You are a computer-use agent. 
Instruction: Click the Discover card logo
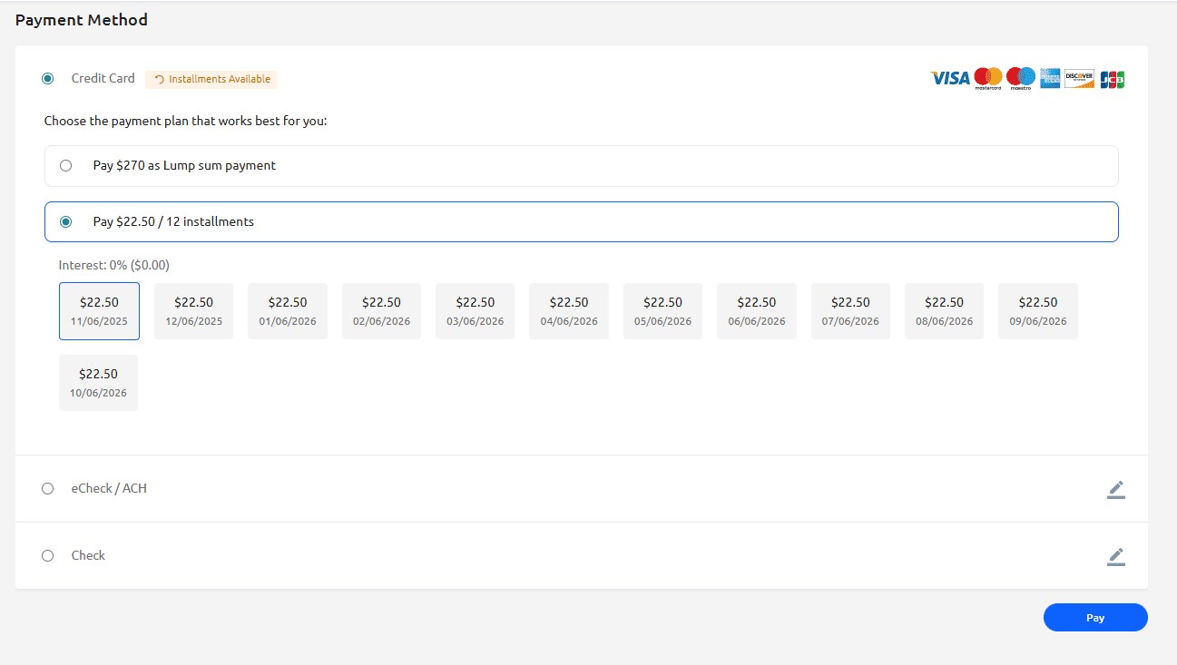(1078, 79)
